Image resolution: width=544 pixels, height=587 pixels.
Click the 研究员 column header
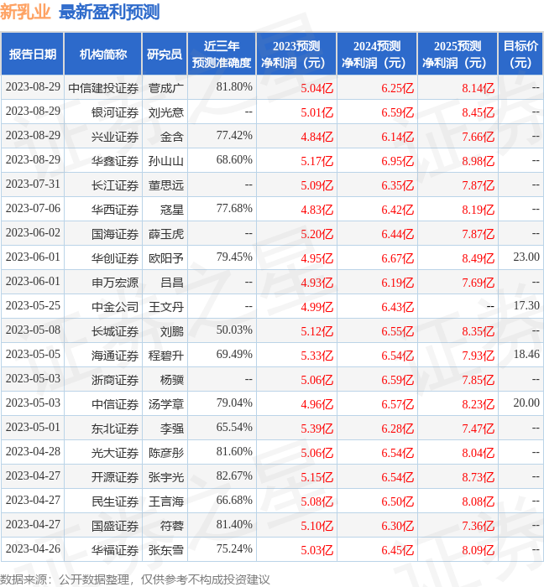click(x=165, y=54)
